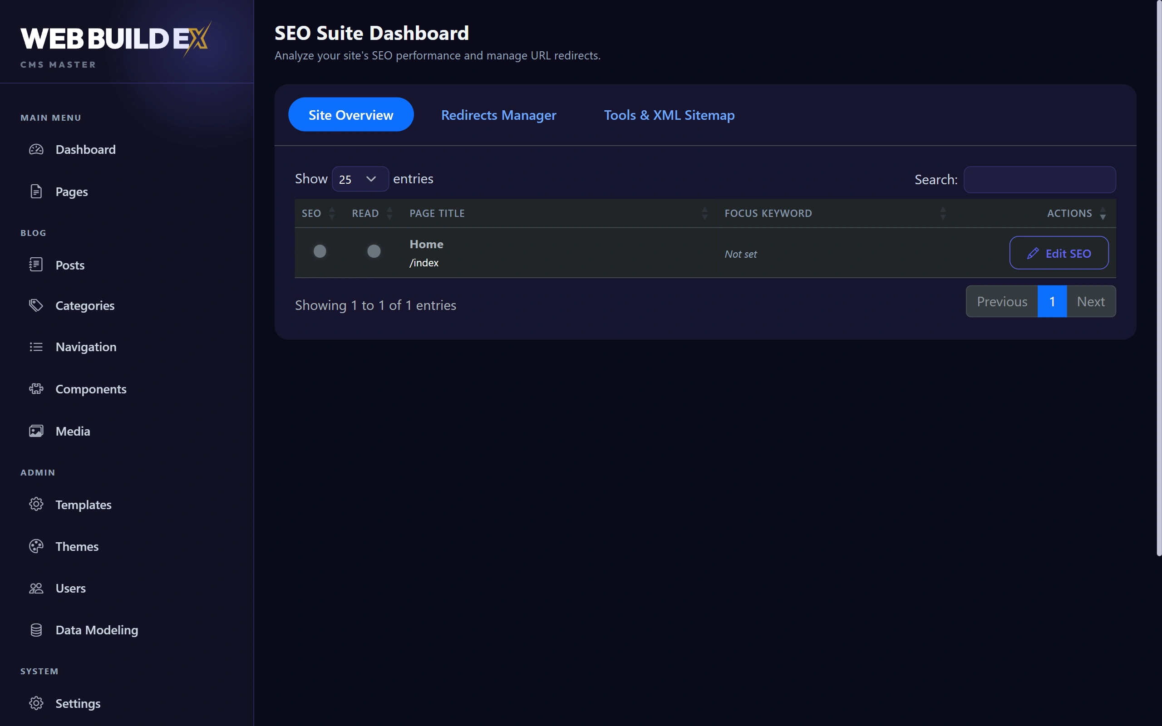Click the Next pagination button
Viewport: 1162px width, 726px height.
[x=1091, y=302]
